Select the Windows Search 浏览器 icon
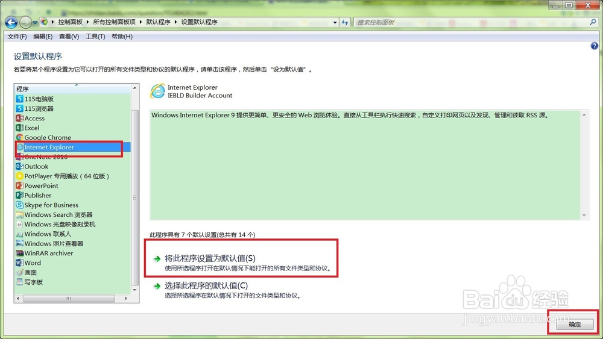 point(20,214)
